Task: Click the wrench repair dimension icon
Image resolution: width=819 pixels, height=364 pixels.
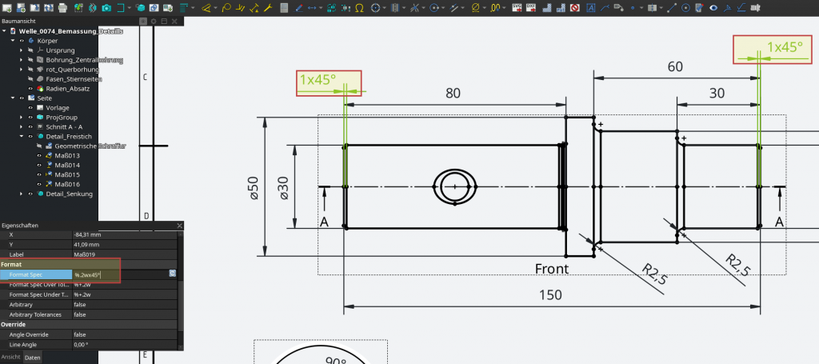Action: click(268, 7)
